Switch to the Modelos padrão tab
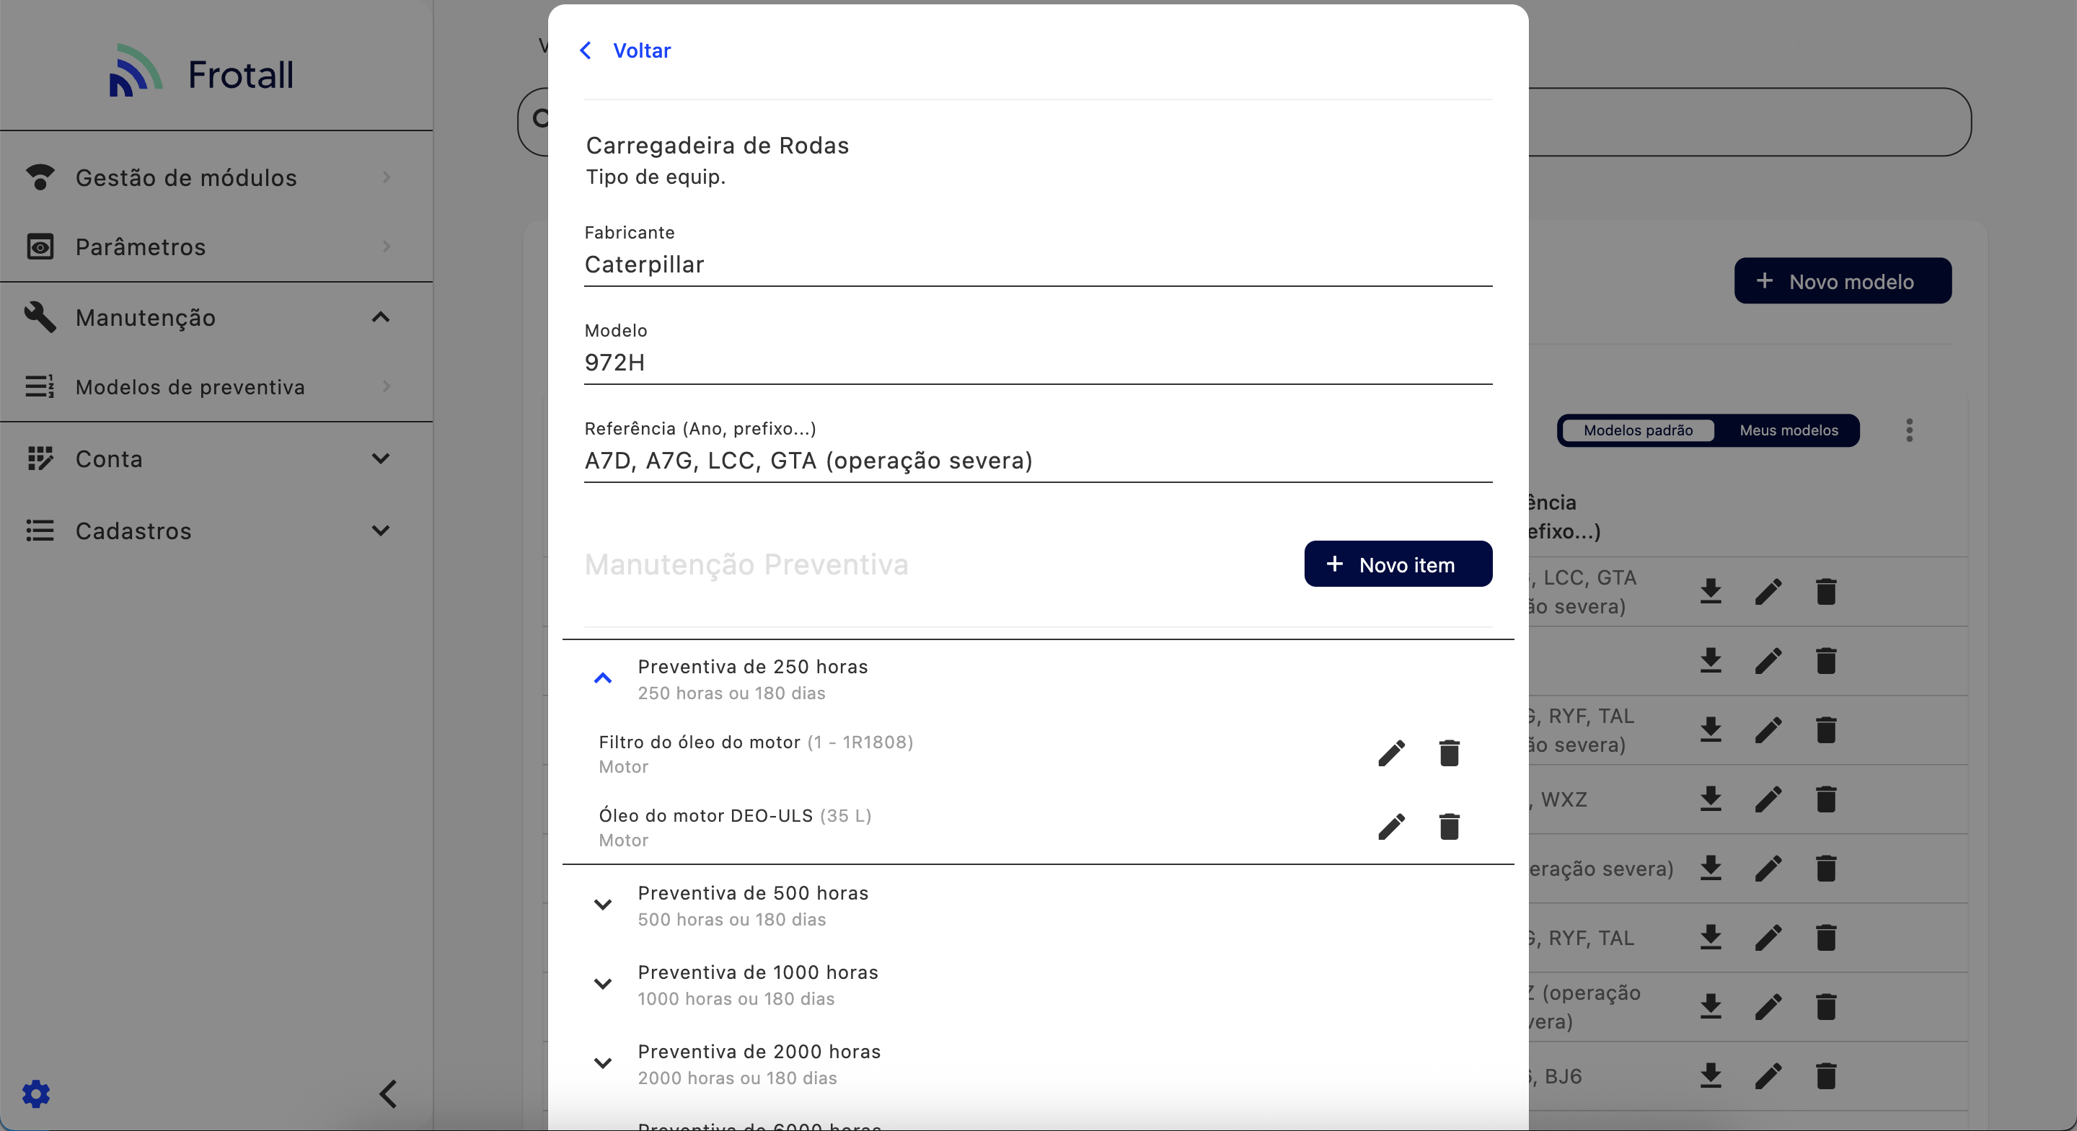Viewport: 2077px width, 1131px height. 1638,430
